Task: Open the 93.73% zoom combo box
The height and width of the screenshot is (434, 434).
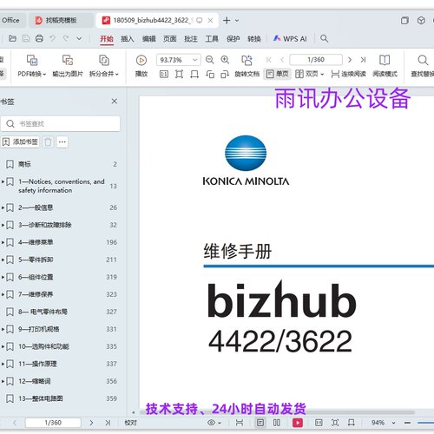Action: (x=179, y=60)
